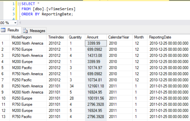Click Quantity cell 34

76,86
